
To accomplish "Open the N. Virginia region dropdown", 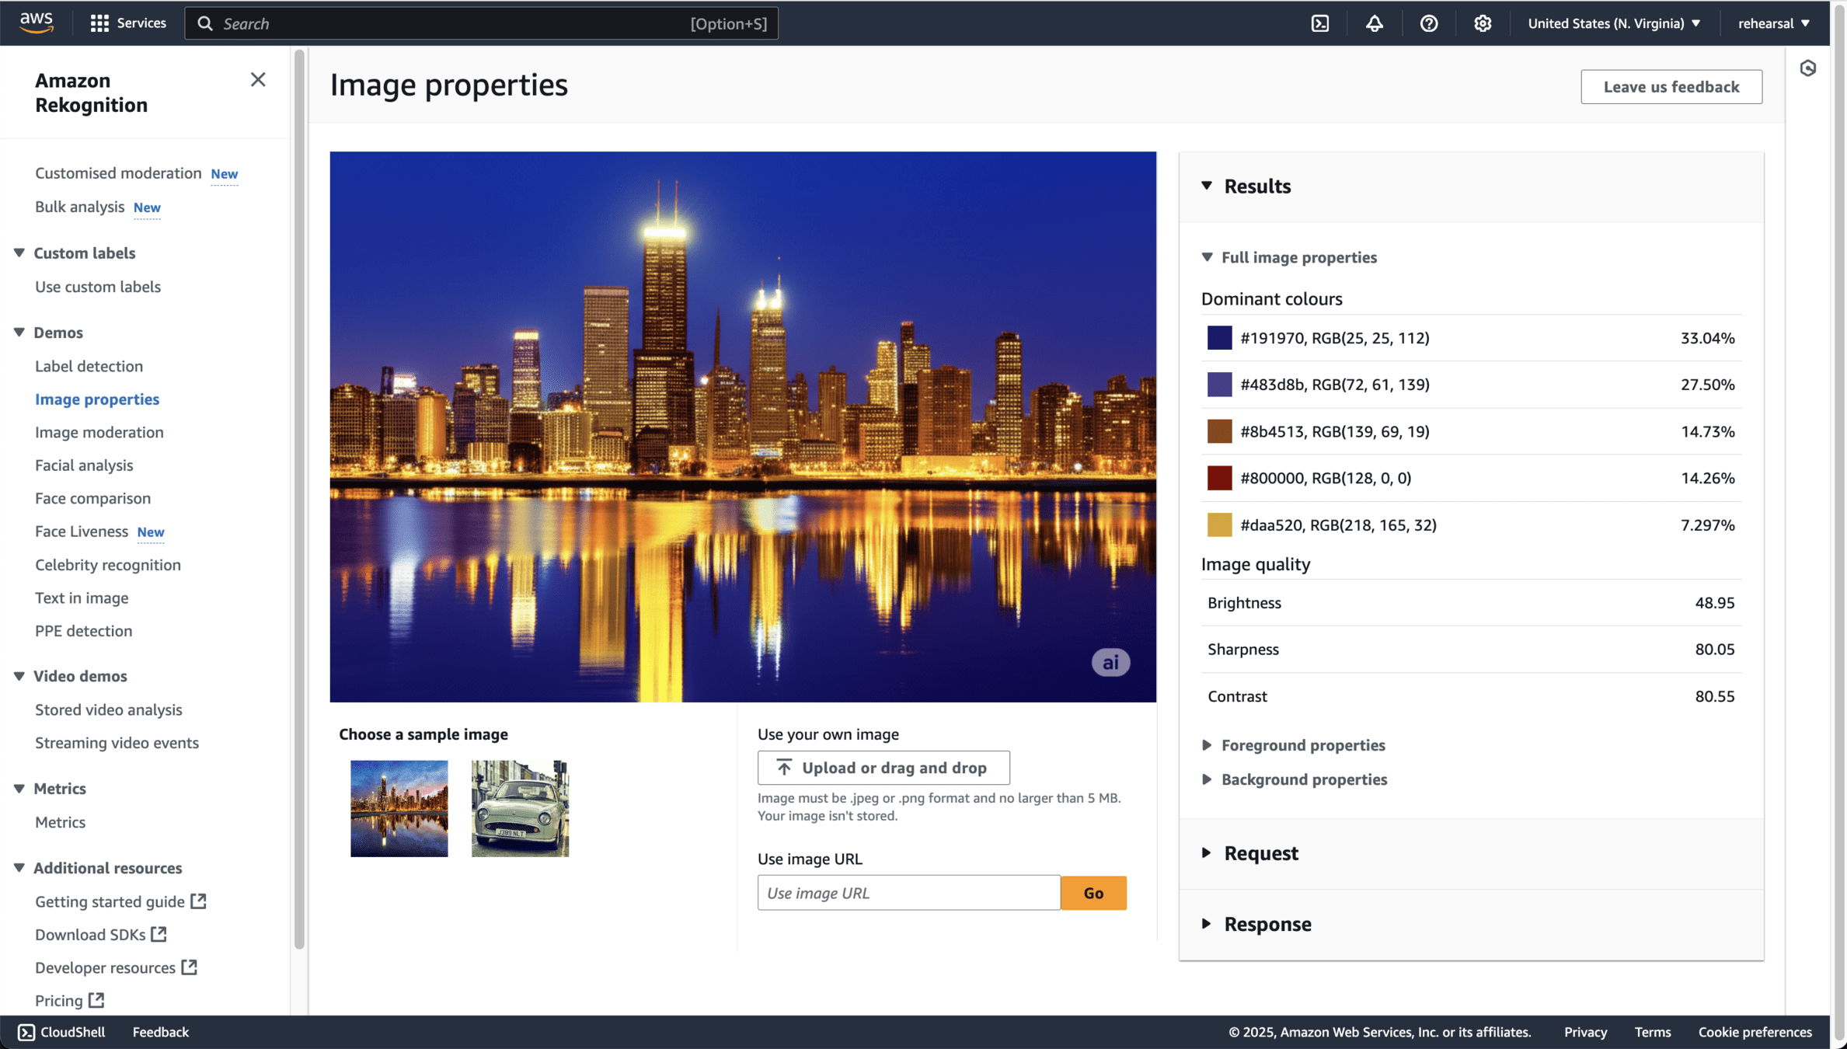I will tap(1614, 23).
